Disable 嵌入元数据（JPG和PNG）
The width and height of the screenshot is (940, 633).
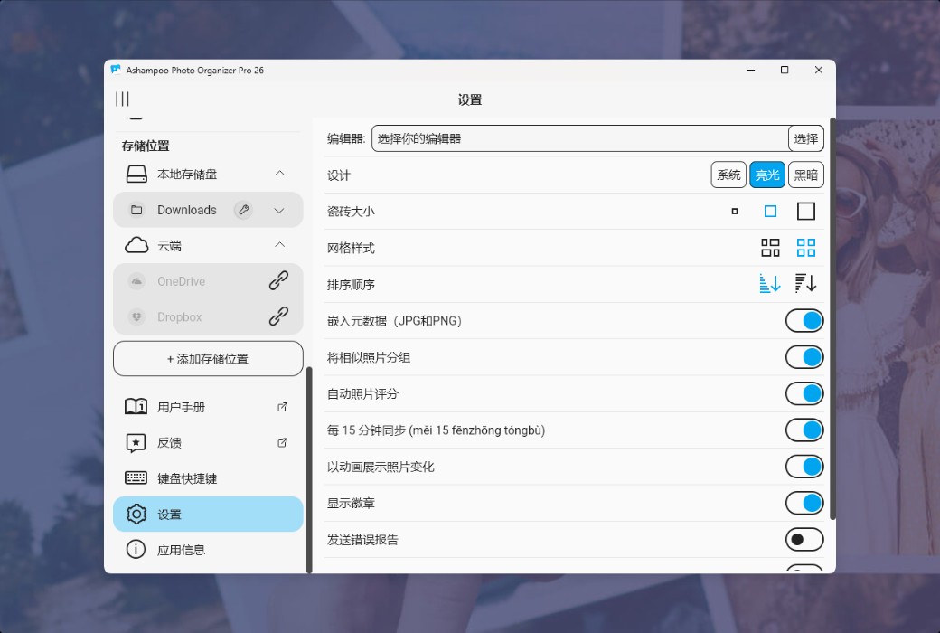click(x=804, y=320)
